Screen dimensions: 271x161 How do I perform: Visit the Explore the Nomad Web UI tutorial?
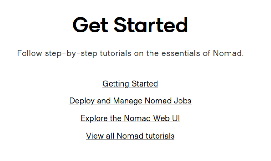click(130, 118)
